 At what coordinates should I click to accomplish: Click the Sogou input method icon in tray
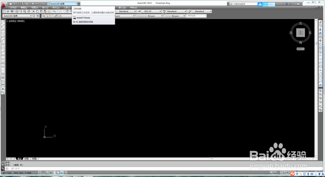292,174
